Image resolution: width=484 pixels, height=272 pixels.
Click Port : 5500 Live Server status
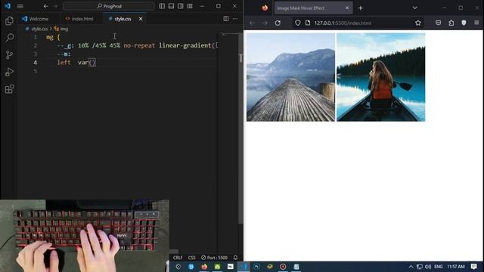[214, 258]
